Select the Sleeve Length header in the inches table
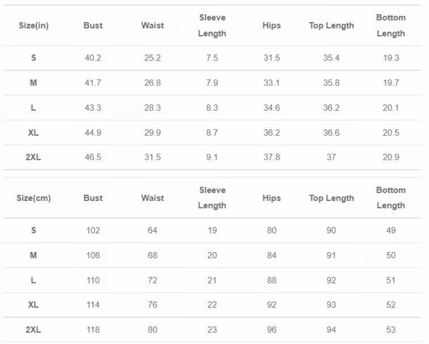This screenshot has height=344, width=429. 212,26
